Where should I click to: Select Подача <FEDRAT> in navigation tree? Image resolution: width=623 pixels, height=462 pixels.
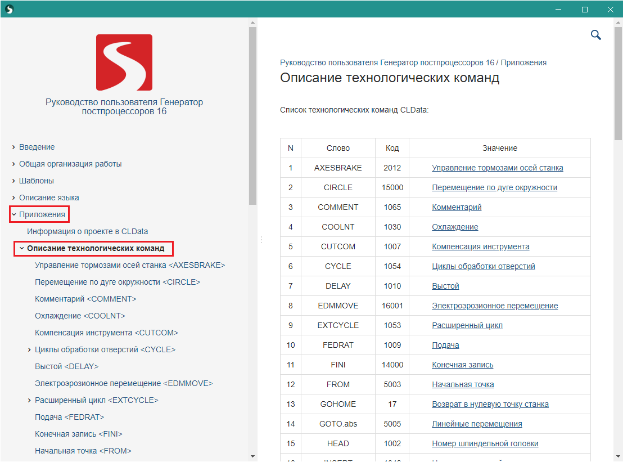69,417
